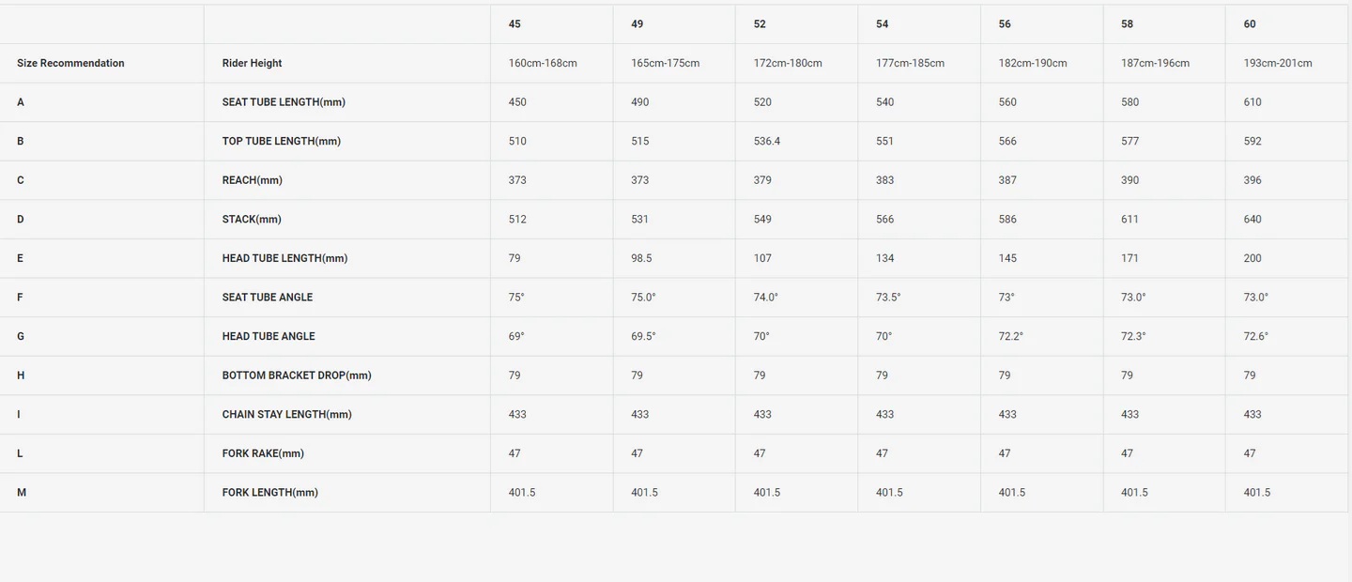Image resolution: width=1352 pixels, height=582 pixels.
Task: Select the 172cm-180cm rider height cell
Action: (x=788, y=64)
